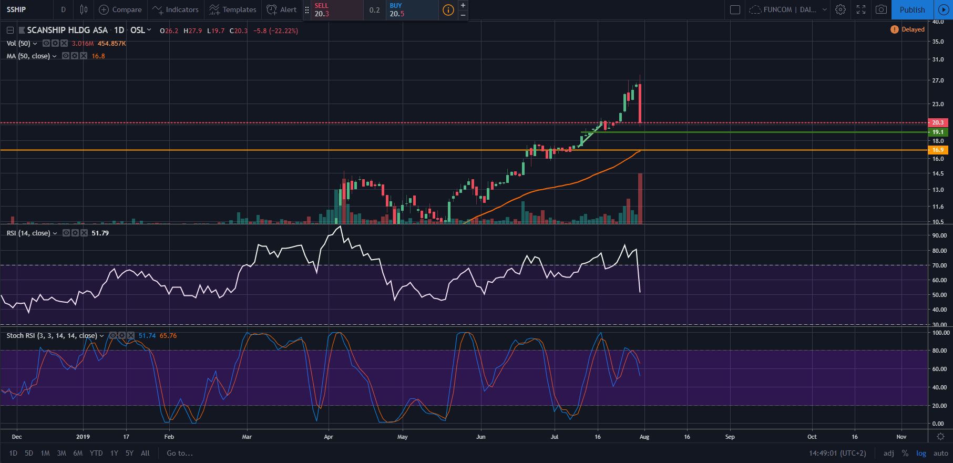The height and width of the screenshot is (463, 953).
Task: Remove the Stoch RSI indicator
Action: 131,335
